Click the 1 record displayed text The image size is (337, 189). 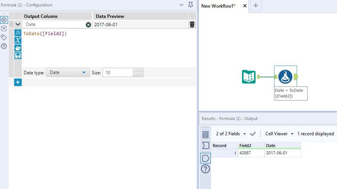tap(316, 134)
